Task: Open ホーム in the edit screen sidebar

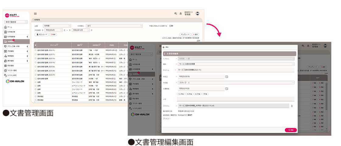Action: (x=141, y=59)
